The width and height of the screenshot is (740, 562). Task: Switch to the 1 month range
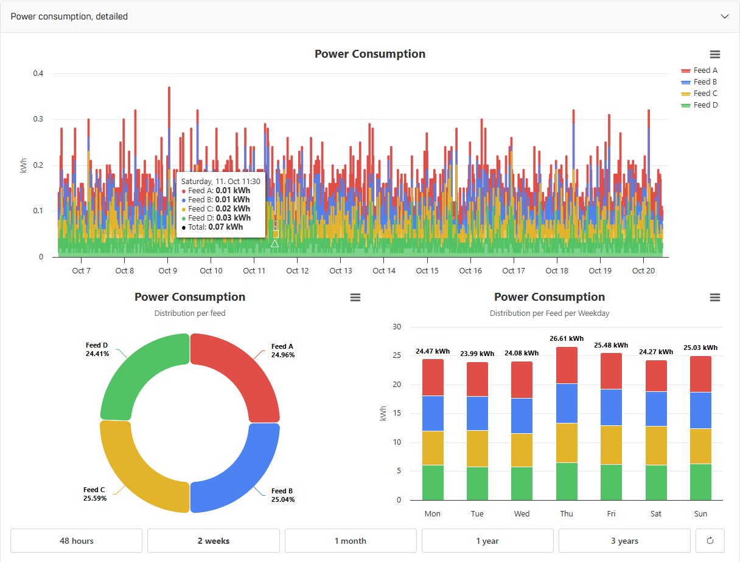click(x=351, y=541)
